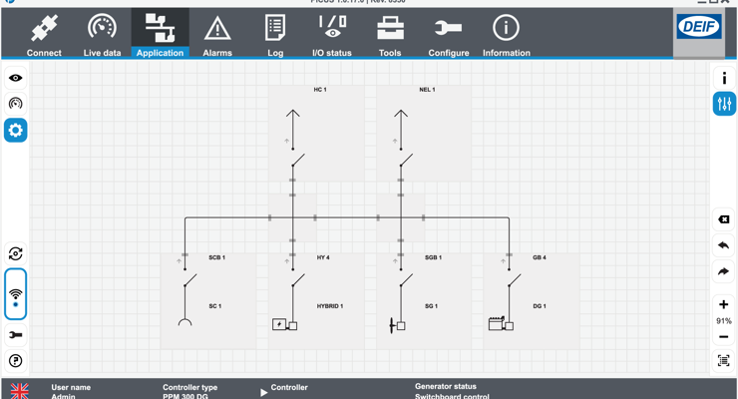Toggle the eye view icon in left sidebar
Screen dimensions: 738x399
[x=16, y=78]
